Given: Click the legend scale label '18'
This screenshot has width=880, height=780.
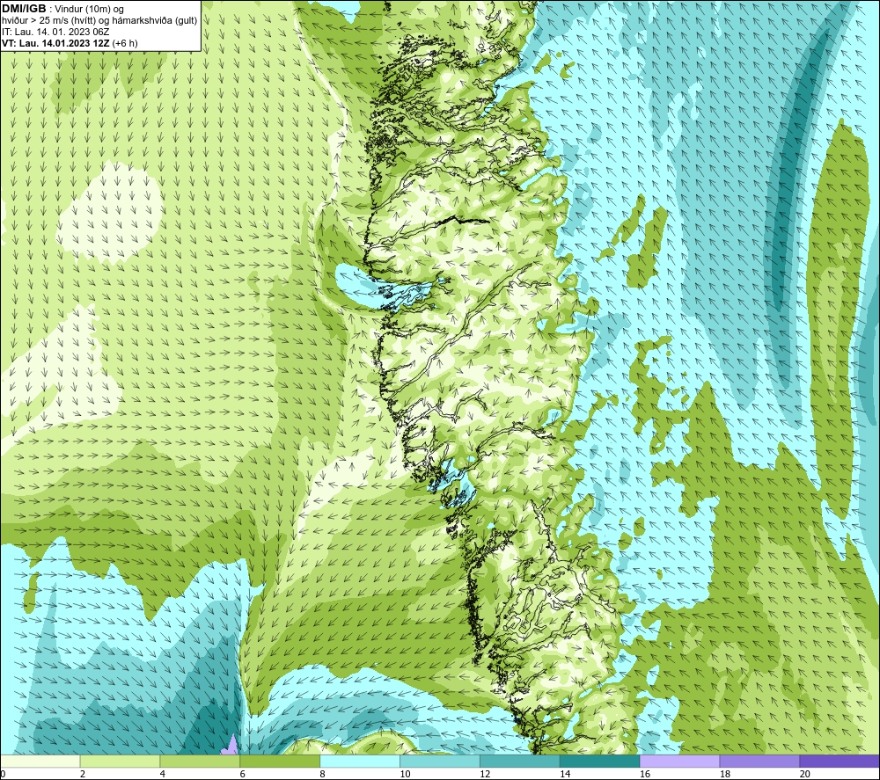Looking at the screenshot, I should click(x=724, y=774).
